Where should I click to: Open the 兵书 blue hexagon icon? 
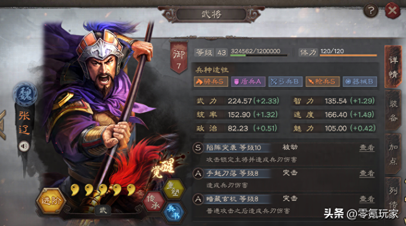pos(174,212)
